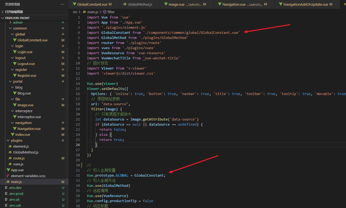Viewport: 346px width, 208px height.
Task: Collapse the portal folder
Action: (x=10, y=81)
